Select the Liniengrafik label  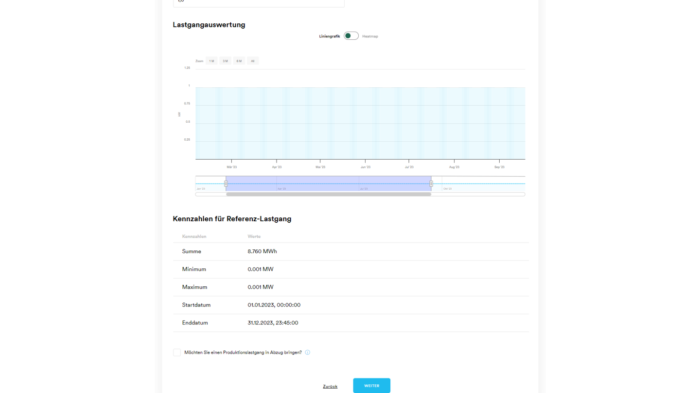[x=329, y=36]
